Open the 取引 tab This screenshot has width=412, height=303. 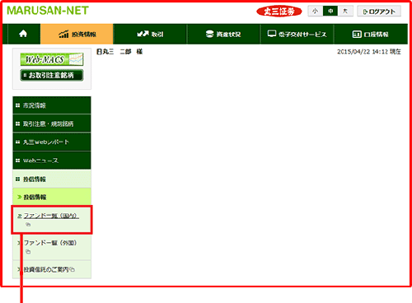click(150, 34)
